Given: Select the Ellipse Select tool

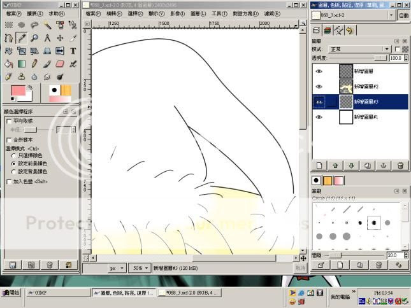Looking at the screenshot, I should (22, 25).
